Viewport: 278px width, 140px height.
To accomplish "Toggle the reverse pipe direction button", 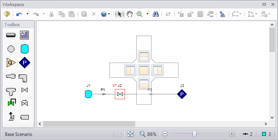I will click(x=168, y=14).
